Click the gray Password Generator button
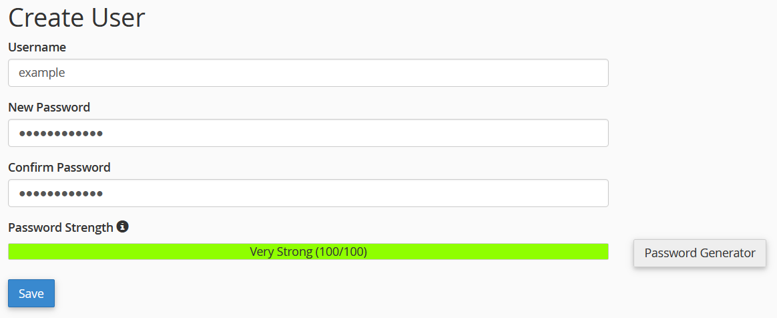The height and width of the screenshot is (318, 777). click(700, 253)
